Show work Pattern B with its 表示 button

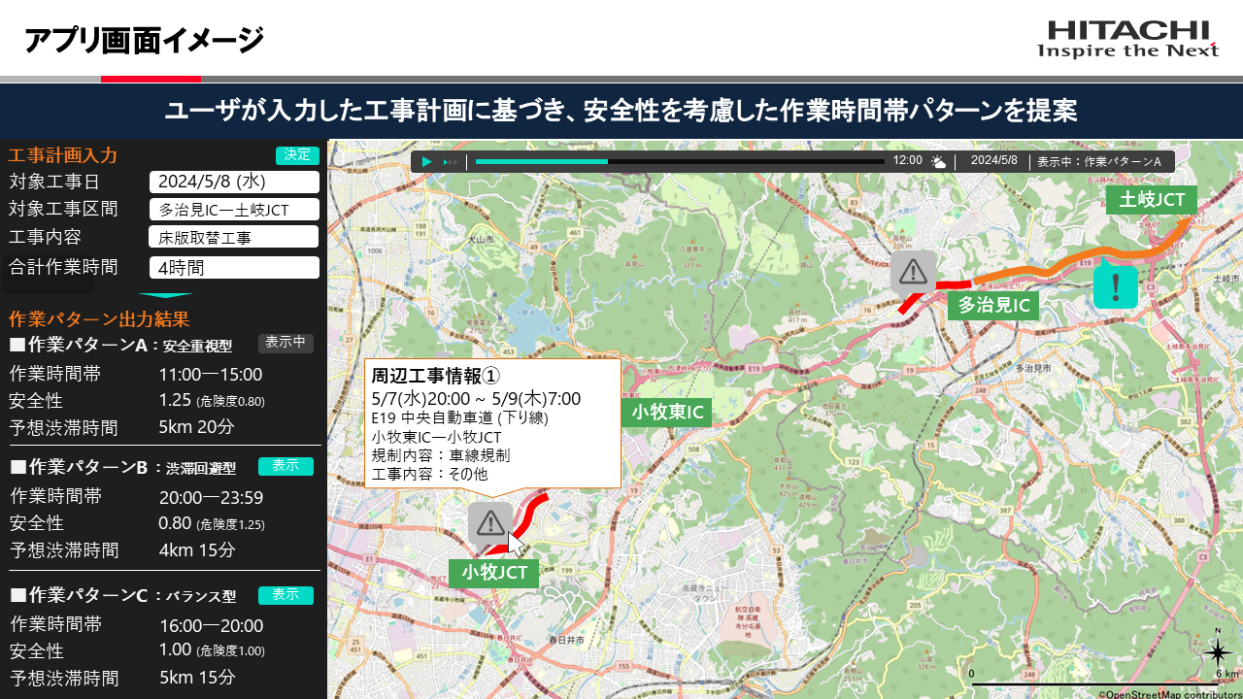tap(286, 466)
